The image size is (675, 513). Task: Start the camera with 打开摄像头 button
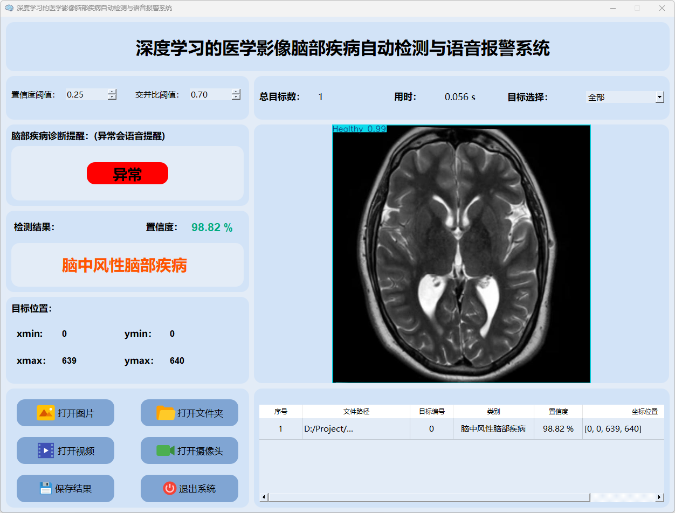189,450
